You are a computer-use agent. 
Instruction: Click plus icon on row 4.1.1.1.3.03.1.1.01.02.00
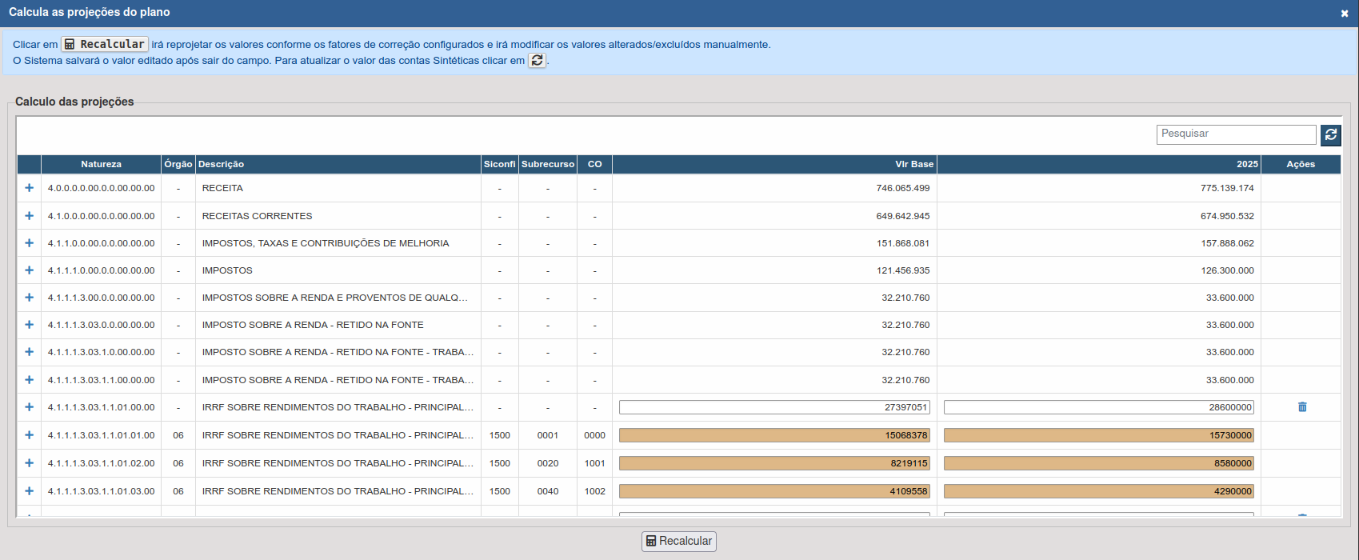click(30, 463)
